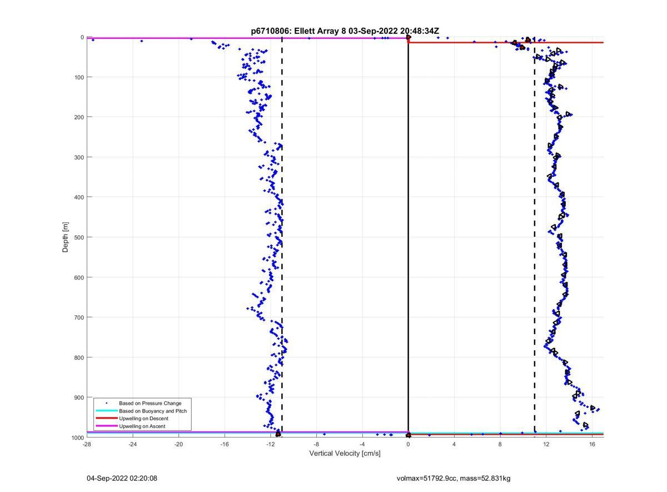This screenshot has height=492, width=667.
Task: Click x-axis tick label '-16'
Action: (x=225, y=444)
